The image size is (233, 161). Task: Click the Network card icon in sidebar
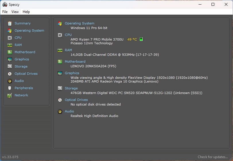[10, 95]
